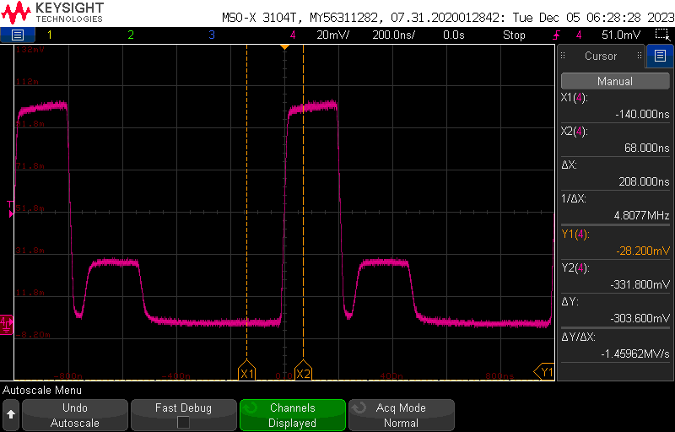The width and height of the screenshot is (675, 432).
Task: Turn on channel 1 in status bar
Action: point(49,35)
